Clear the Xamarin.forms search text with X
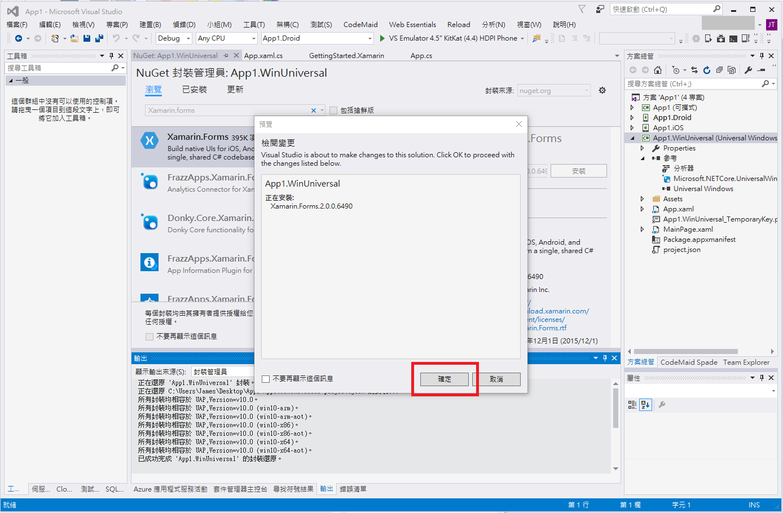783x513 pixels. pos(314,110)
